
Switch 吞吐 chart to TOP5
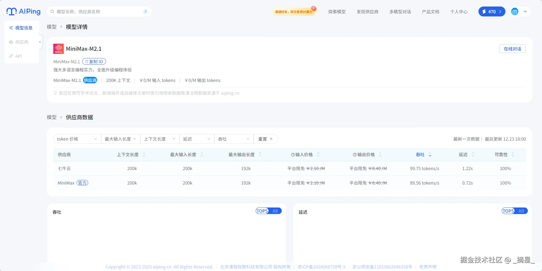[x=262, y=211]
